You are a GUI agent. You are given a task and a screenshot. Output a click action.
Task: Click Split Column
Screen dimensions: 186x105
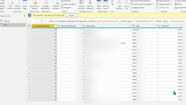point(119,5)
